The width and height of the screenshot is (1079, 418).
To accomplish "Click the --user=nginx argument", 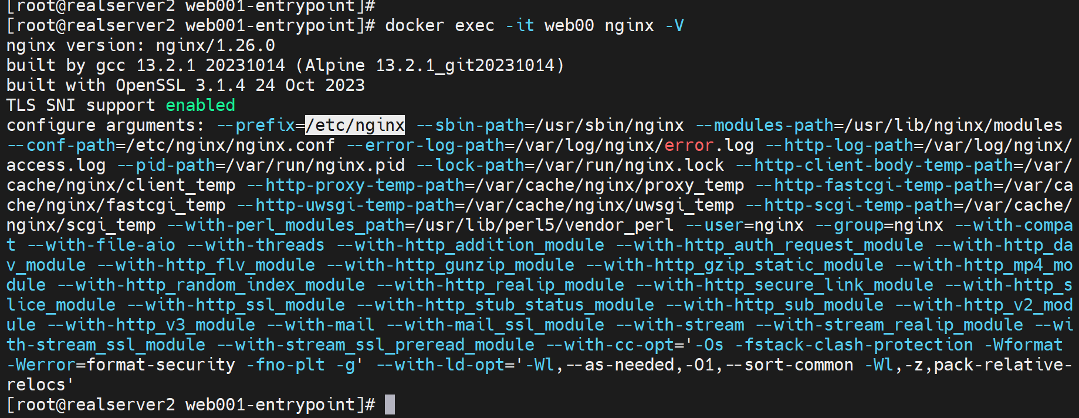I will coord(744,225).
